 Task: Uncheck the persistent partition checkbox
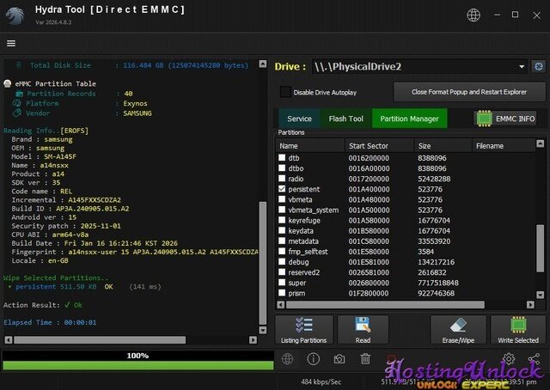(282, 189)
